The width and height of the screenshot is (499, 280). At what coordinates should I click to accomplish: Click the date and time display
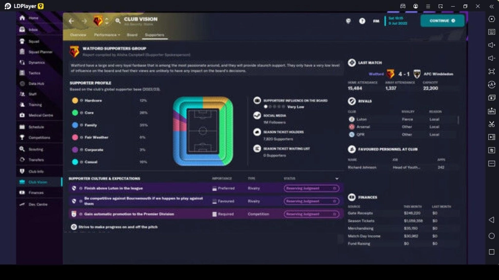398,21
